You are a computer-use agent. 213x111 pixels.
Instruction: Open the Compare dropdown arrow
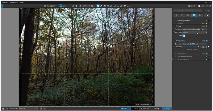[57, 6]
